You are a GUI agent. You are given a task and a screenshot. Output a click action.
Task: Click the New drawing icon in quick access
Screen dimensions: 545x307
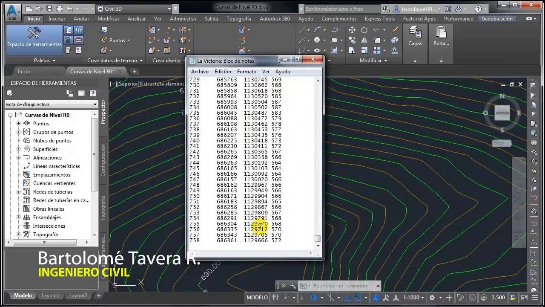coord(29,9)
